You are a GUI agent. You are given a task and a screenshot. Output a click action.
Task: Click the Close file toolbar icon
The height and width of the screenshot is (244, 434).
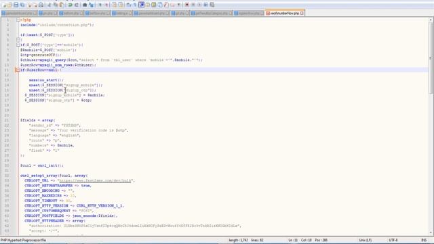29,5
